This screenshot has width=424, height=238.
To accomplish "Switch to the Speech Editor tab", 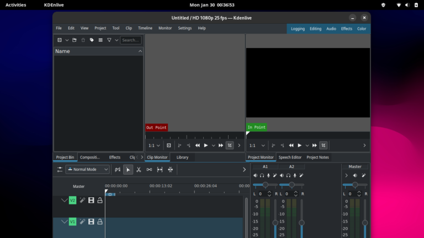I will [290, 158].
